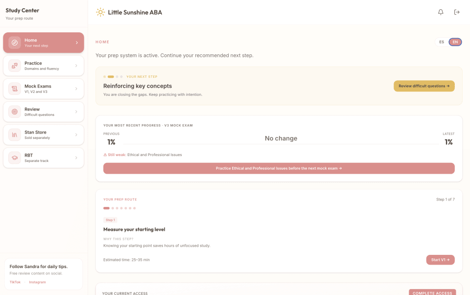Click the RBT item chevron arrow

coord(76,158)
